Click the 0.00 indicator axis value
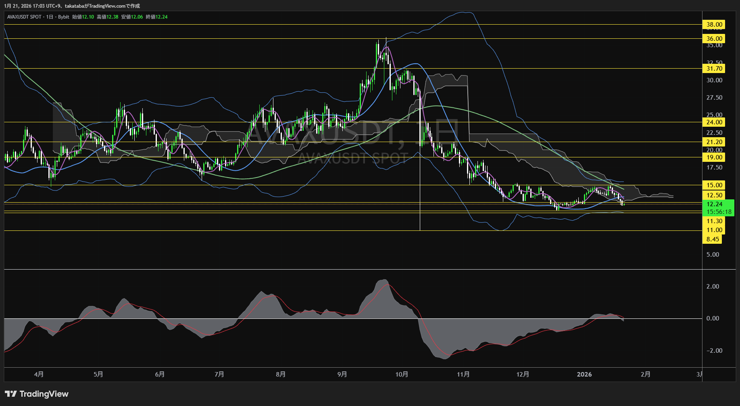740x406 pixels. 713,318
